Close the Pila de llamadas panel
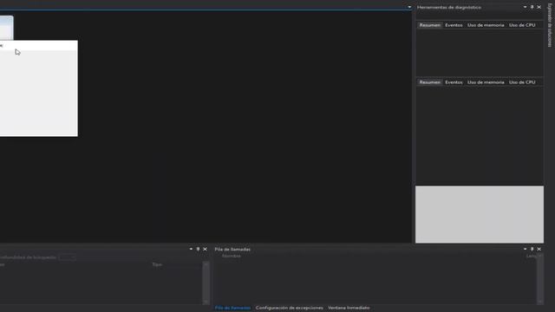 coord(539,249)
